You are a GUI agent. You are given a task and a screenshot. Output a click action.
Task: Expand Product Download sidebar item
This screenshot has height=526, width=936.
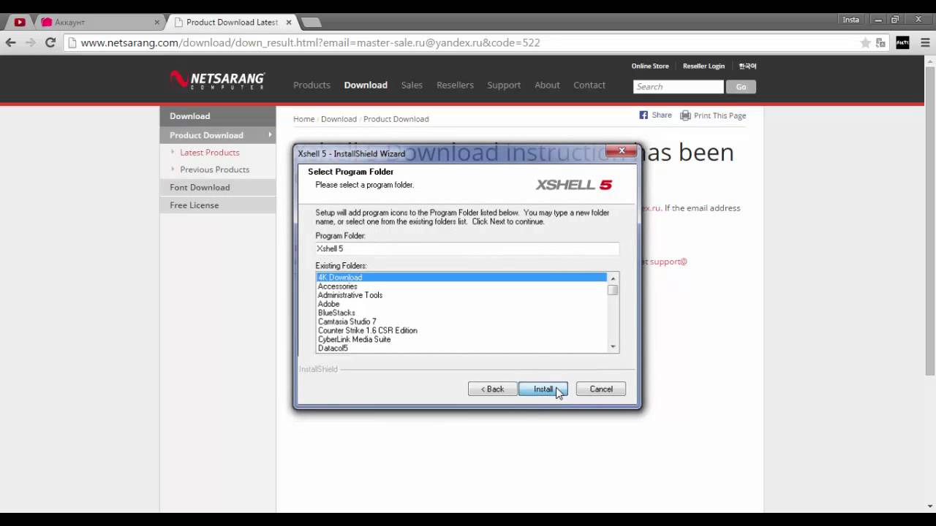click(x=218, y=135)
